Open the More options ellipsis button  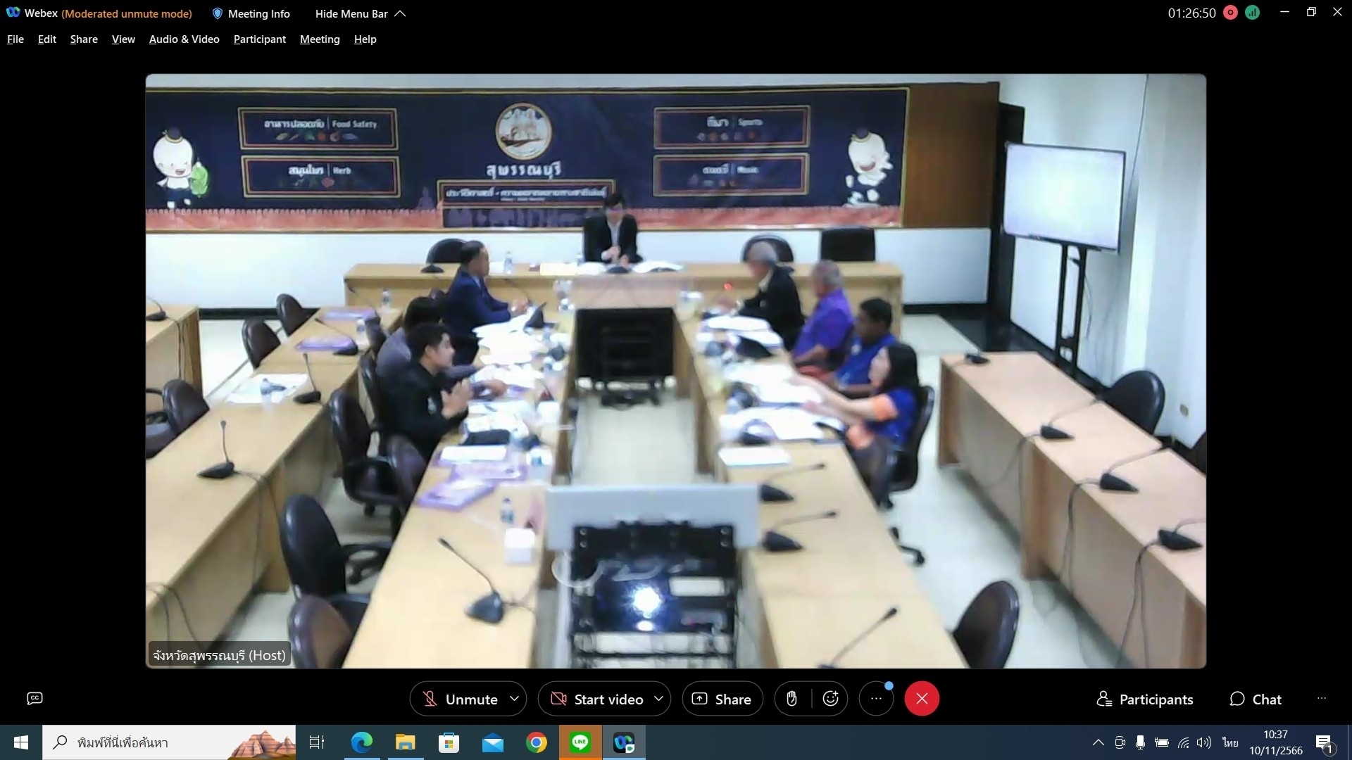click(x=877, y=699)
